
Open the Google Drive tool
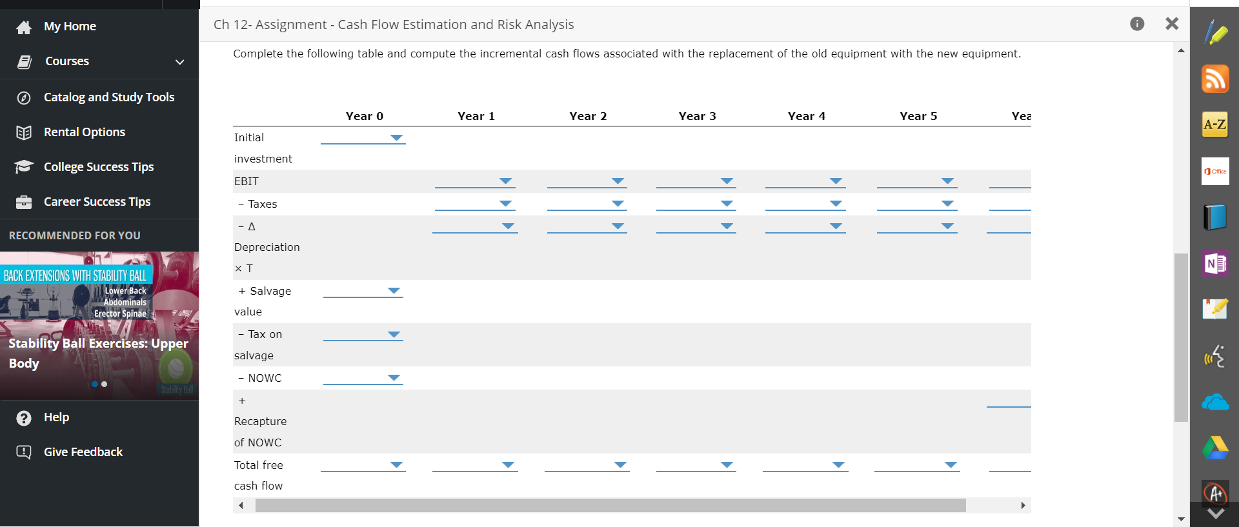[1215, 448]
